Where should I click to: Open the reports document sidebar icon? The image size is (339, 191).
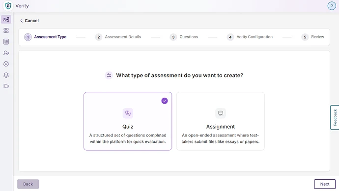[x=6, y=42]
